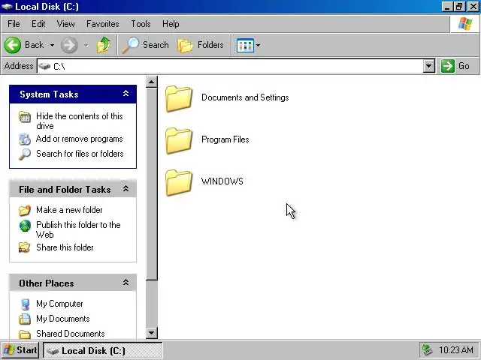Click the drive icon in address bar

tap(45, 66)
